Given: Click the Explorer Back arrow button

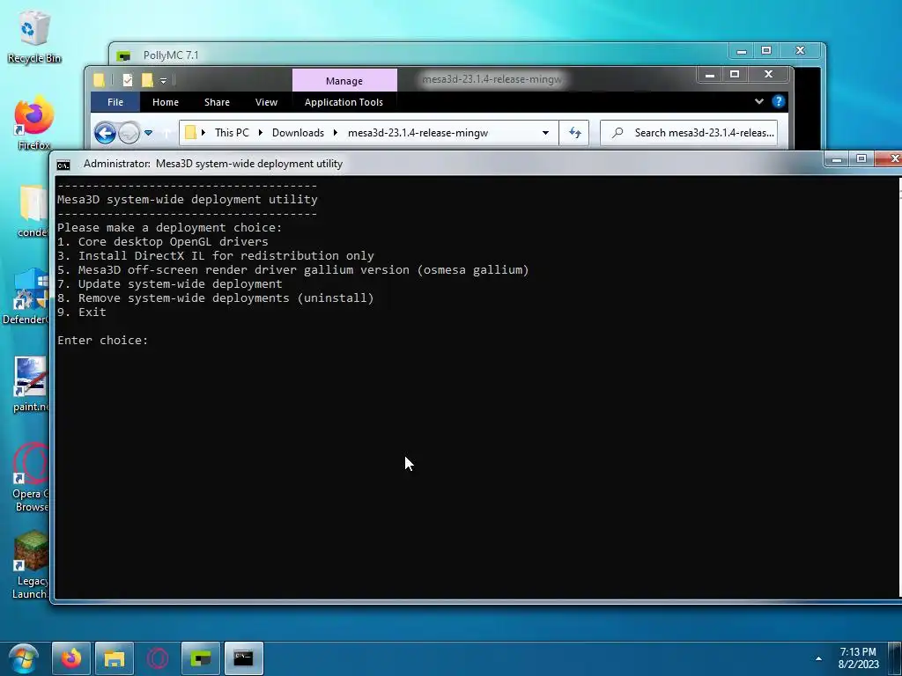Looking at the screenshot, I should pyautogui.click(x=106, y=134).
